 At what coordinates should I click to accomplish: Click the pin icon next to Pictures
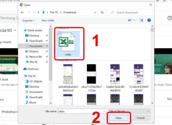[47, 51]
